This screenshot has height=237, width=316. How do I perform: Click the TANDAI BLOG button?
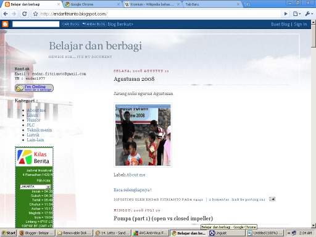coord(94,24)
